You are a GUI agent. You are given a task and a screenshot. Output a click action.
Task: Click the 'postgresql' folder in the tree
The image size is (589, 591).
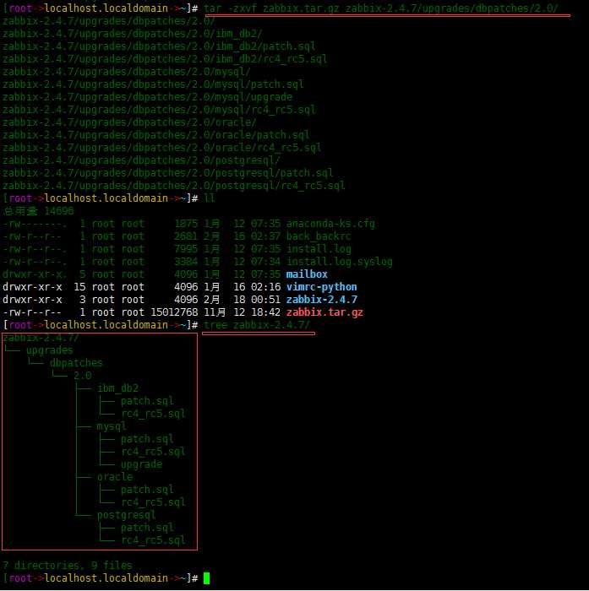[127, 515]
